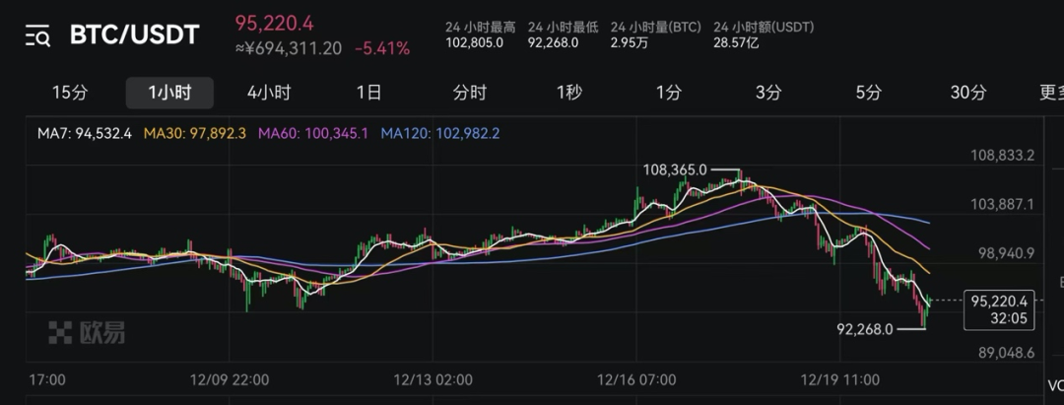Viewport: 1064px width, 405px height.
Task: Click the 24小时最低 value 92,268.0 in header
Action: [553, 42]
